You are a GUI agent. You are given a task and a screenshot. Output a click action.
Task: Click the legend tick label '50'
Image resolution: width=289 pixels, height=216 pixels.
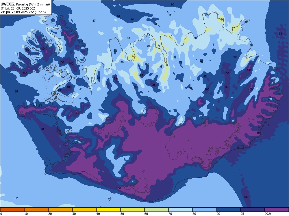coord(122,214)
